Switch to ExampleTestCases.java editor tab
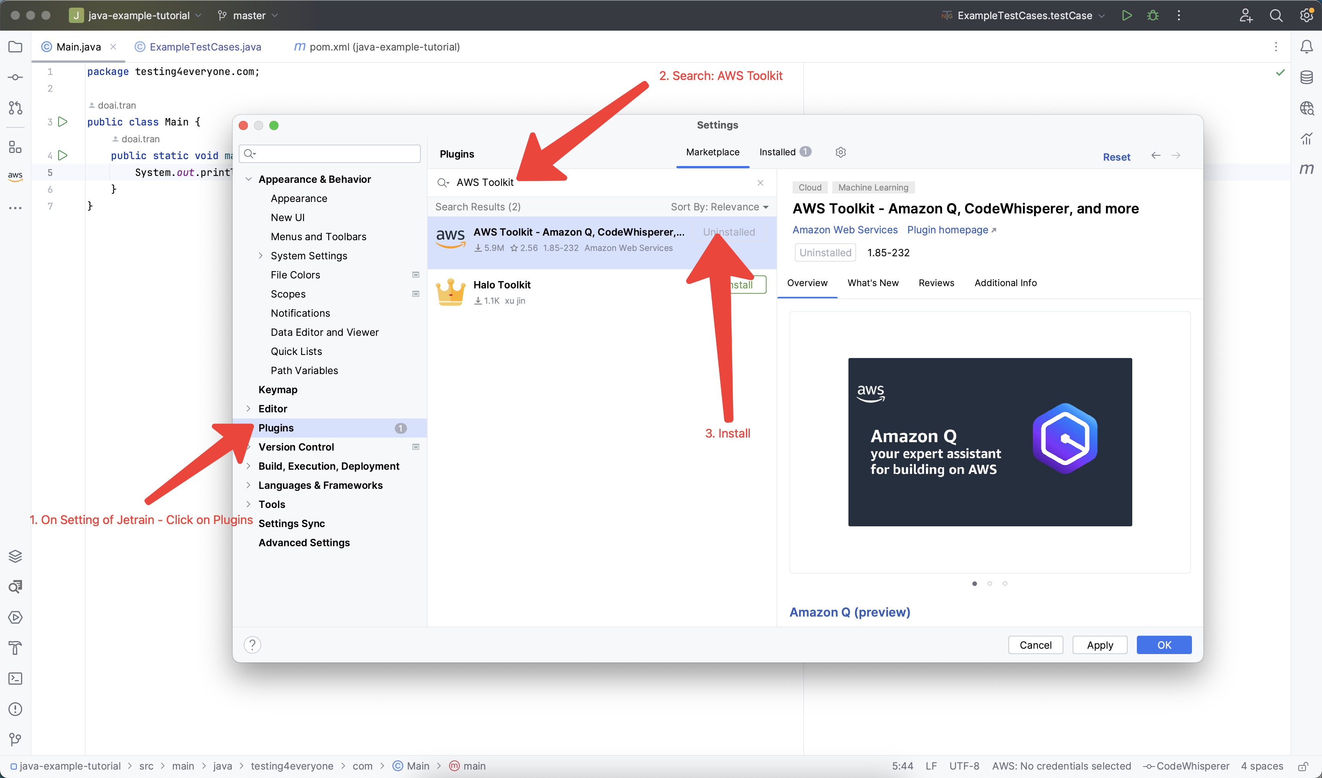The width and height of the screenshot is (1322, 778). coord(199,47)
